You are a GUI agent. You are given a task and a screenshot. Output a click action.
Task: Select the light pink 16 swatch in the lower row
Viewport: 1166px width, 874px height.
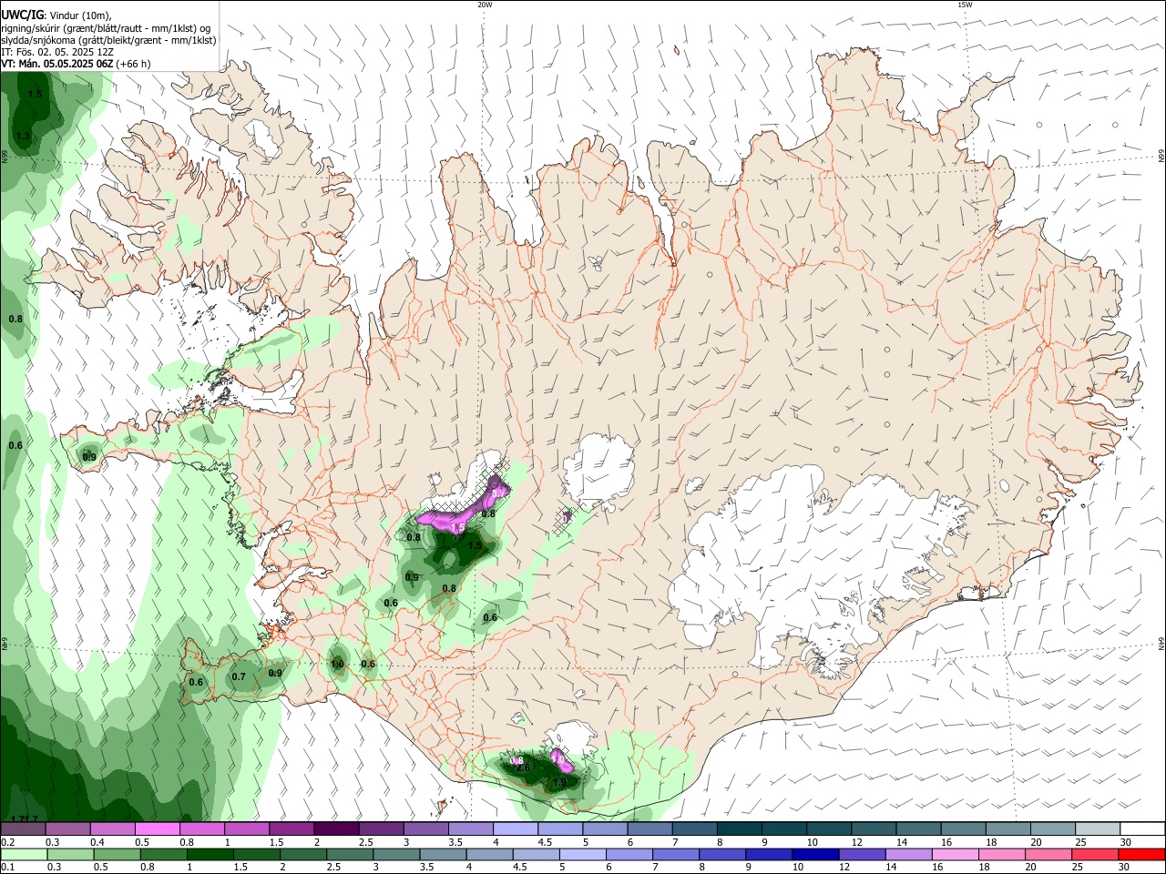(955, 854)
